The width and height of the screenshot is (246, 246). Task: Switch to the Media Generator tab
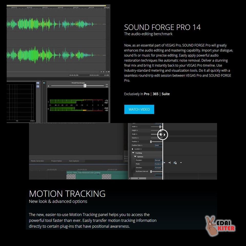(37, 161)
